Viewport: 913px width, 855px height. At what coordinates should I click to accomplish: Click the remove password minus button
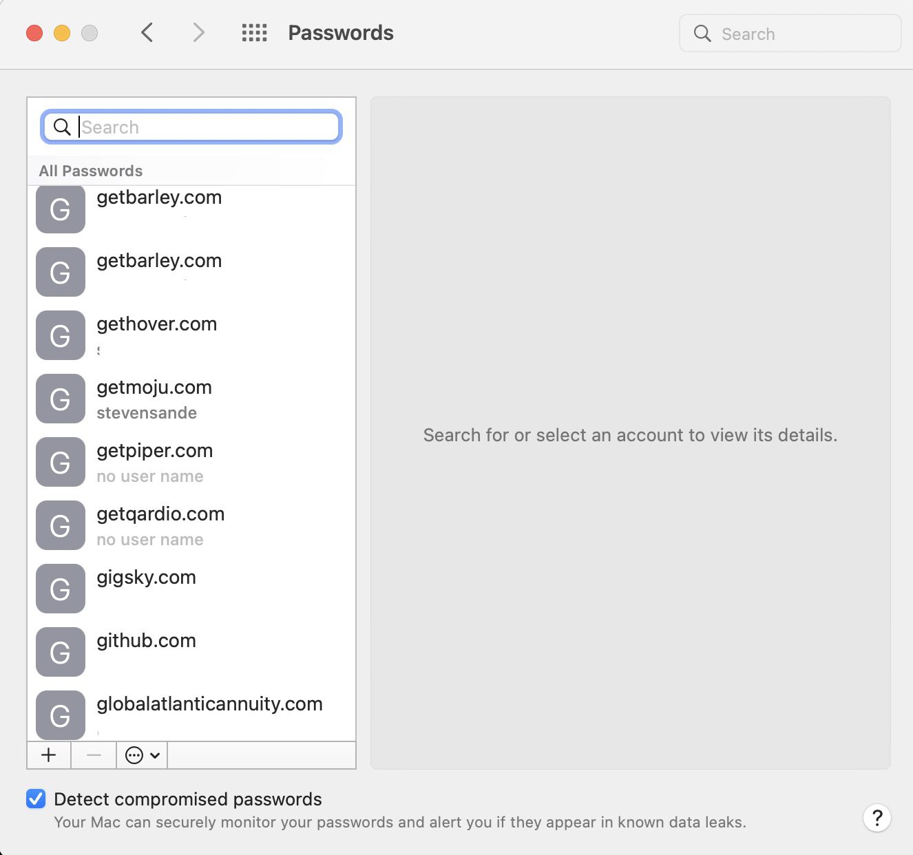(94, 755)
